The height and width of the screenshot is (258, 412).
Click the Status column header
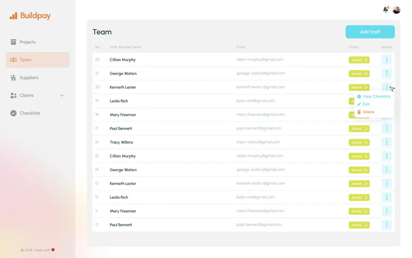pyautogui.click(x=353, y=47)
